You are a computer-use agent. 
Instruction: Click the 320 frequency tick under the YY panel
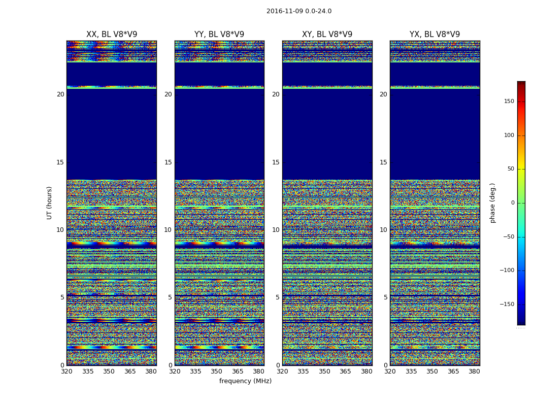175,371
